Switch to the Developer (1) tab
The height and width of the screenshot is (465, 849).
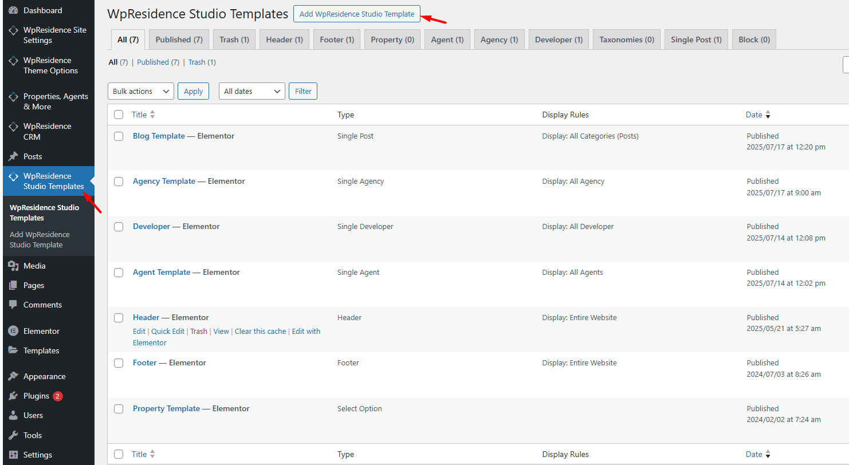pos(559,40)
